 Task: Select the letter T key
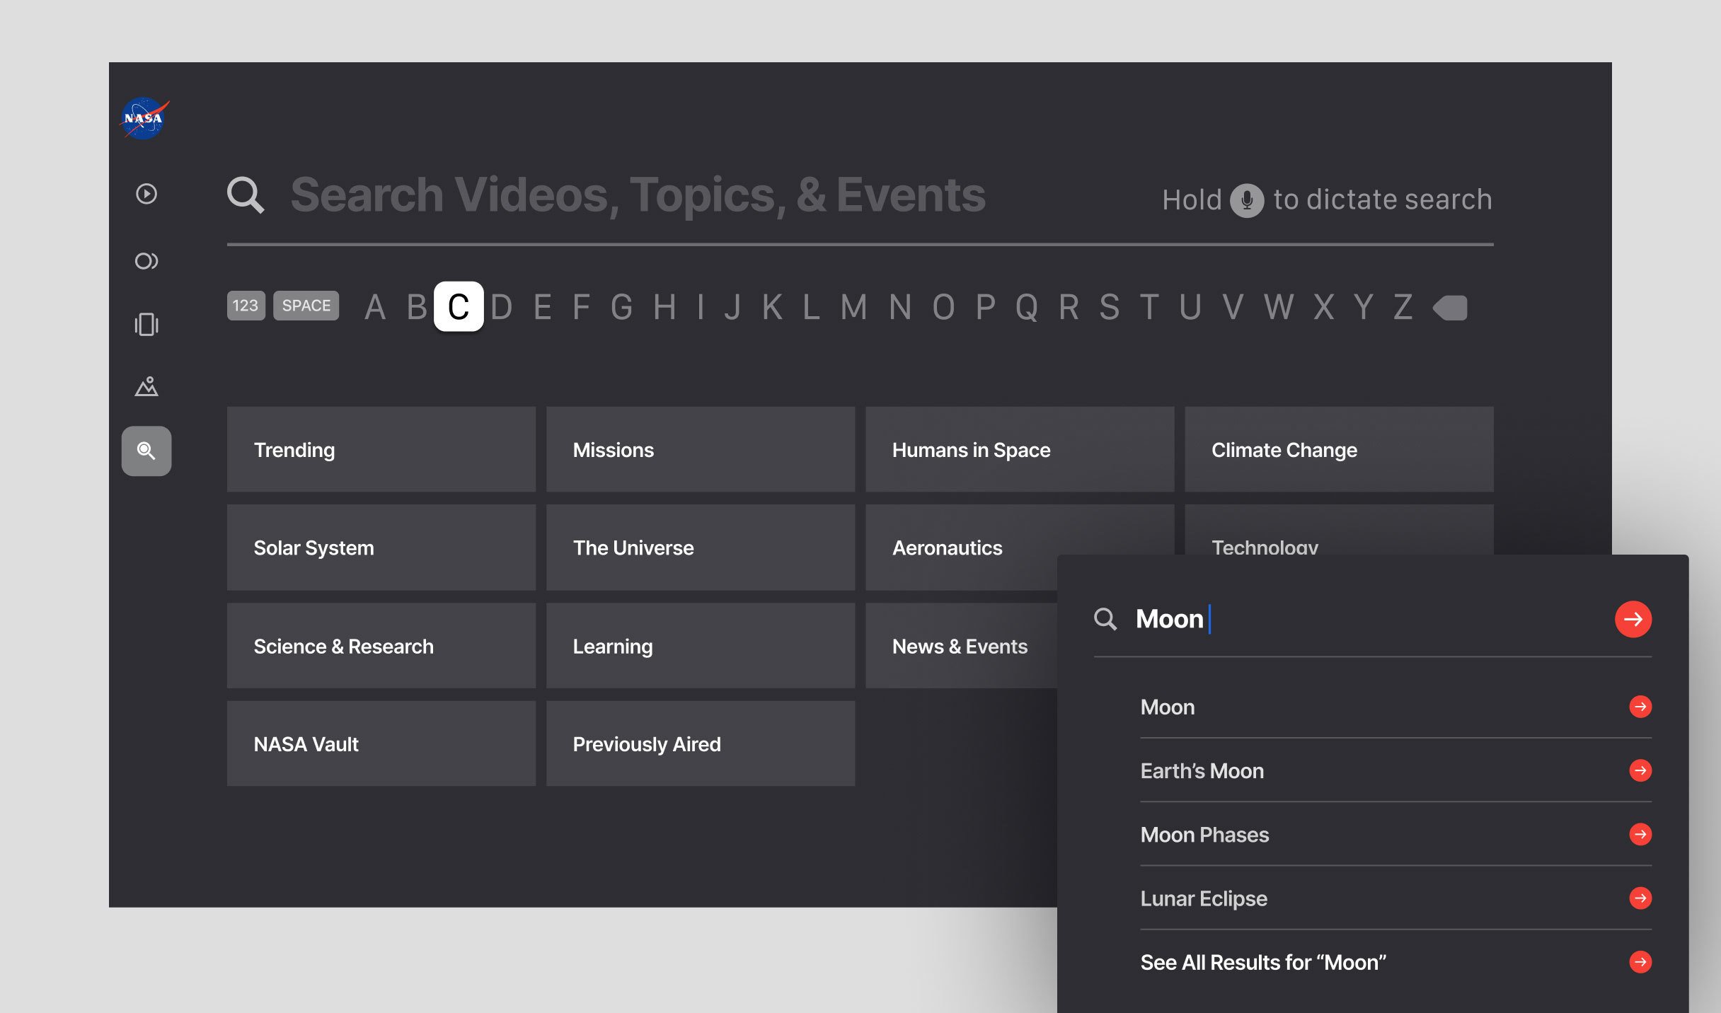1149,307
